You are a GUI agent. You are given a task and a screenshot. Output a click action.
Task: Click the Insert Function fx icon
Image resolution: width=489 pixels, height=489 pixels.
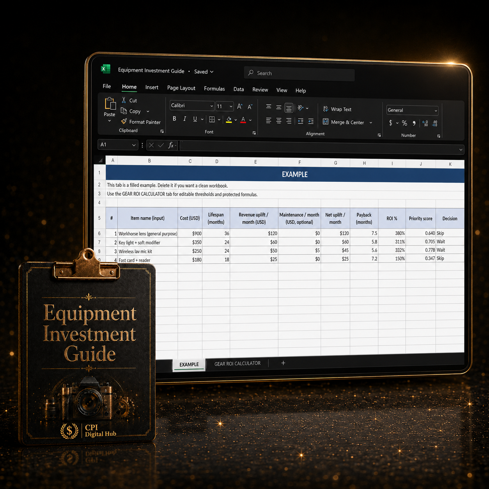pyautogui.click(x=171, y=145)
